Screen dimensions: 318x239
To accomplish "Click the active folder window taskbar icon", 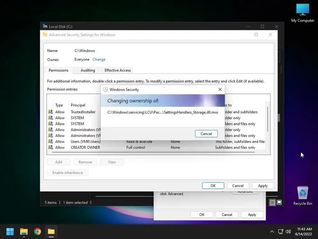I will point(51,232).
